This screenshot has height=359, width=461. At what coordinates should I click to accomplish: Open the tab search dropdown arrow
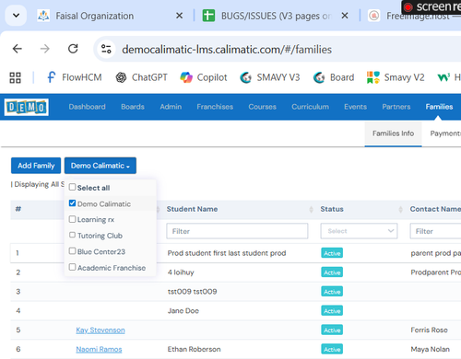pyautogui.click(x=17, y=16)
